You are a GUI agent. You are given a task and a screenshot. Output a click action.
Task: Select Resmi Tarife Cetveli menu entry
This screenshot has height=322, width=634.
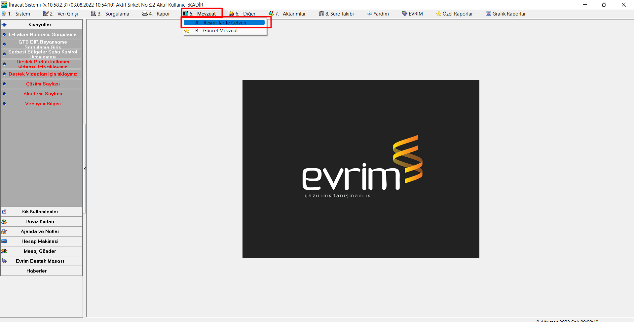(224, 23)
